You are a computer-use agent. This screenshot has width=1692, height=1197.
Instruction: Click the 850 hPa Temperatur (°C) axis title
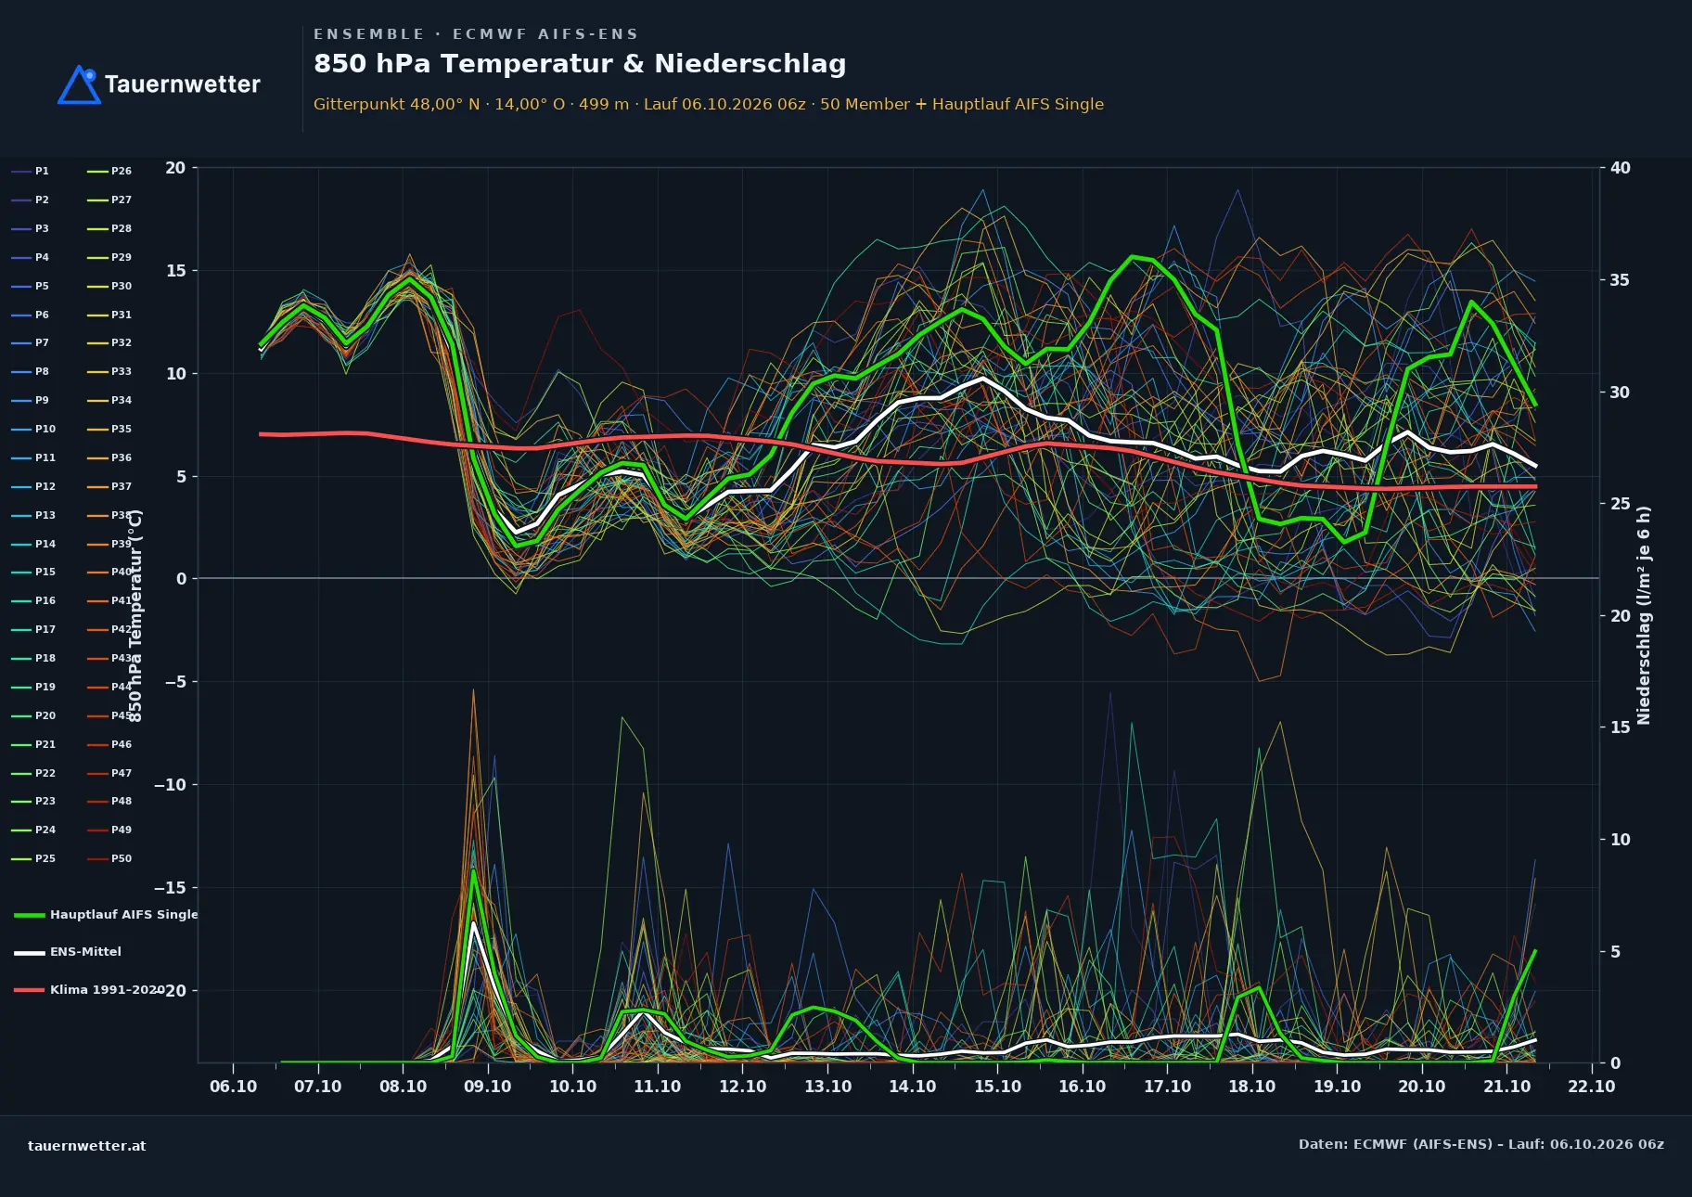[135, 615]
